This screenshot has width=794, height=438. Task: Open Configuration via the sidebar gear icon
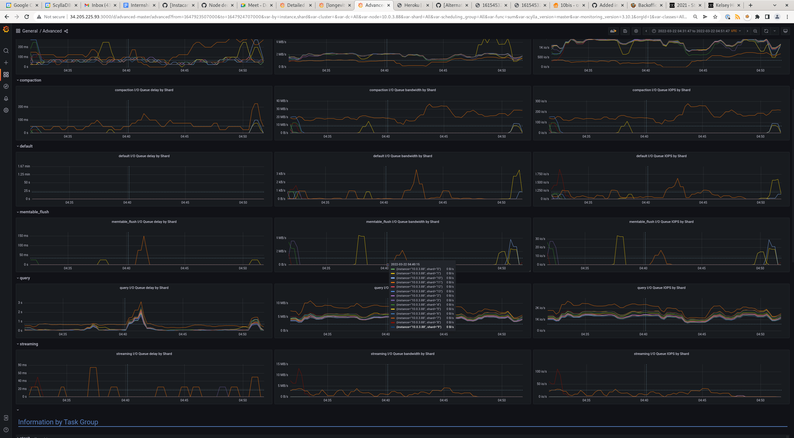coord(6,110)
